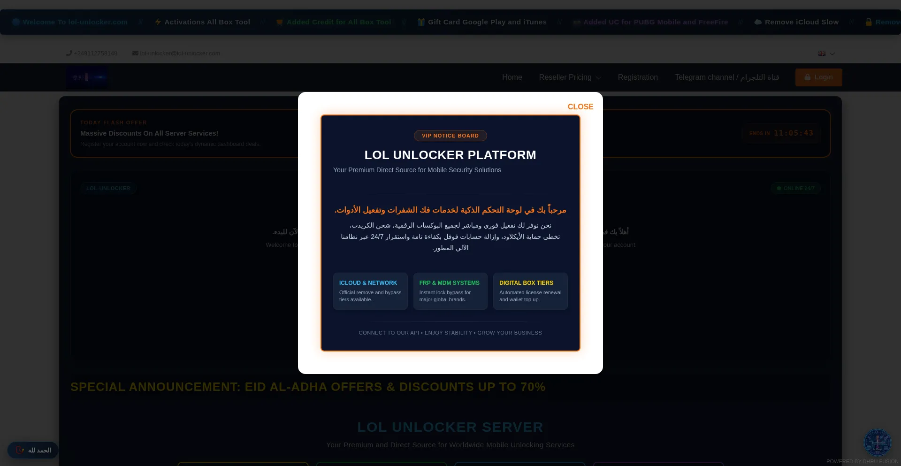Click the phone icon in top bar
This screenshot has width=901, height=466.
[69, 53]
